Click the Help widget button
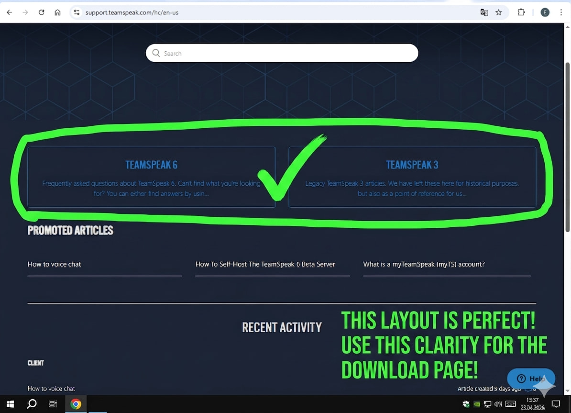The width and height of the screenshot is (571, 413). tap(530, 379)
